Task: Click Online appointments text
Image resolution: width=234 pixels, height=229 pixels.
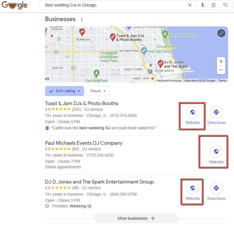Action: [63, 167]
